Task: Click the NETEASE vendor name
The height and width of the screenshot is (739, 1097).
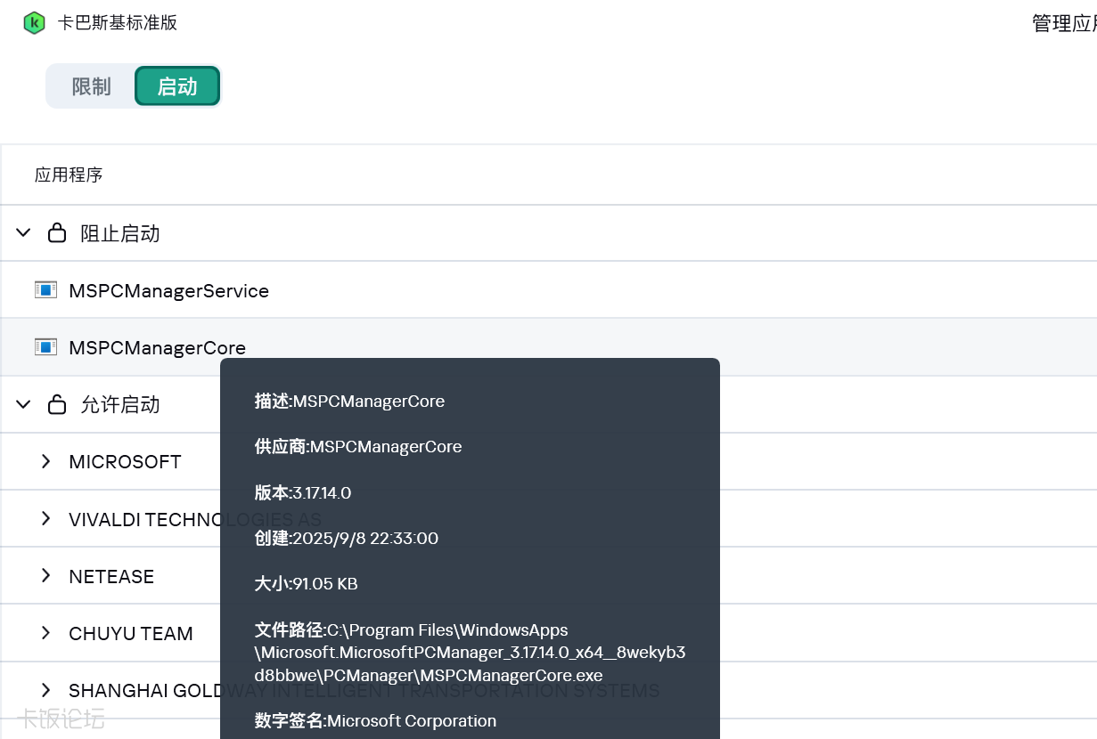Action: [x=111, y=577]
